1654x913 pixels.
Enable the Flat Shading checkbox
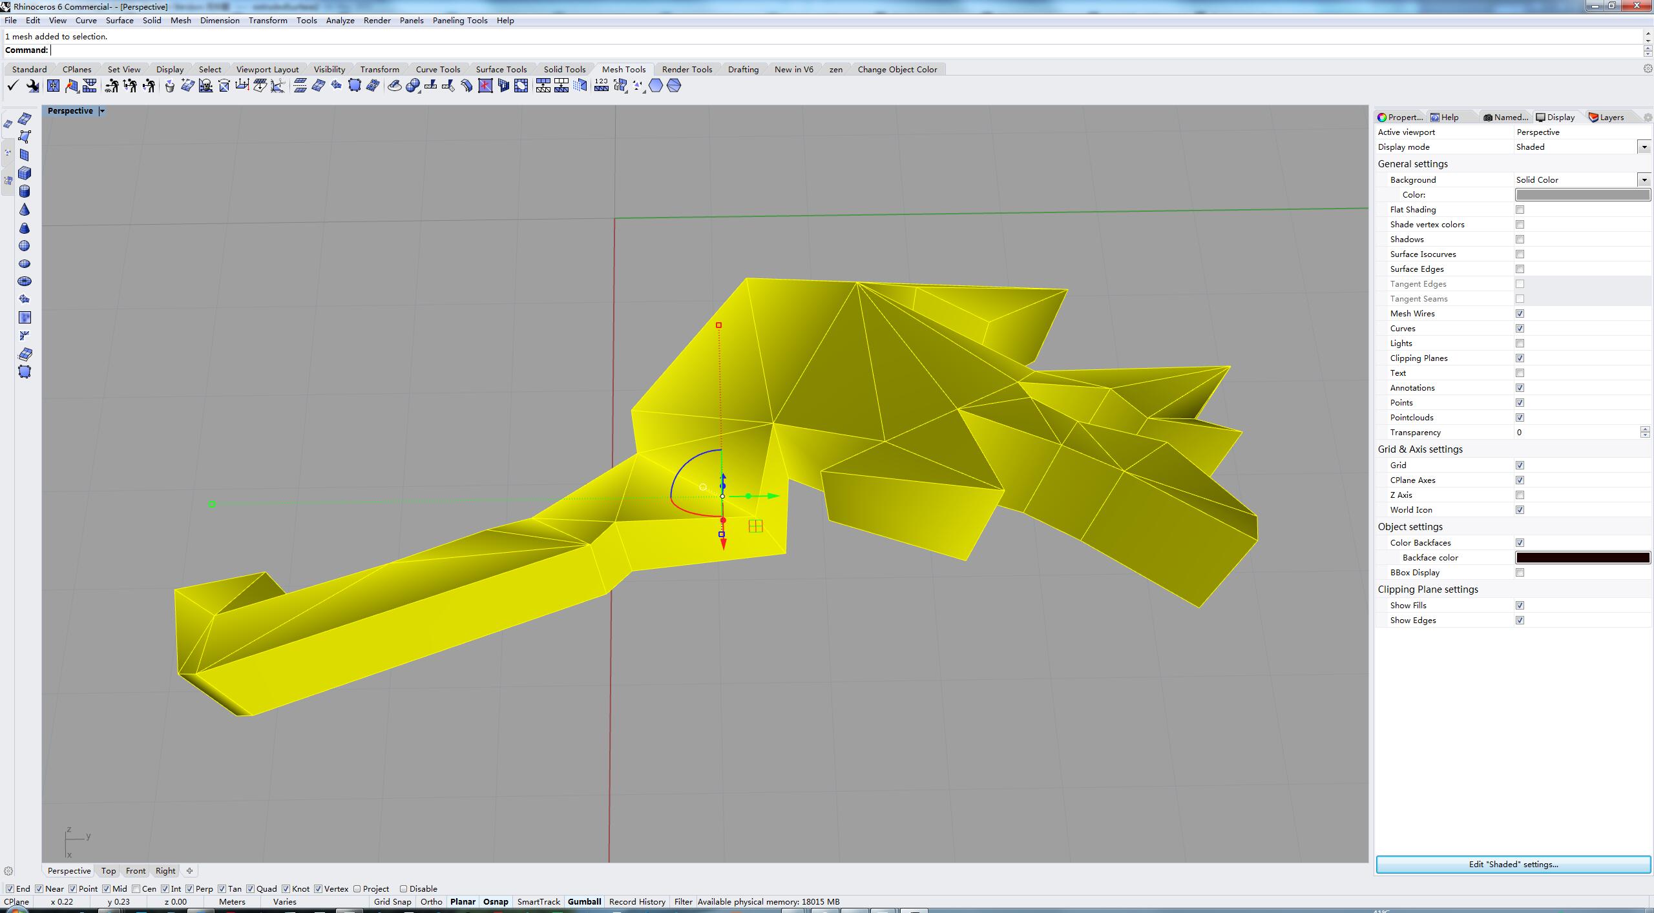(1521, 209)
